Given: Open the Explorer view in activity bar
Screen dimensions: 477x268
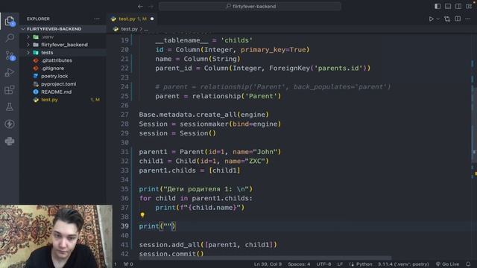Looking at the screenshot, I should pos(10,21).
